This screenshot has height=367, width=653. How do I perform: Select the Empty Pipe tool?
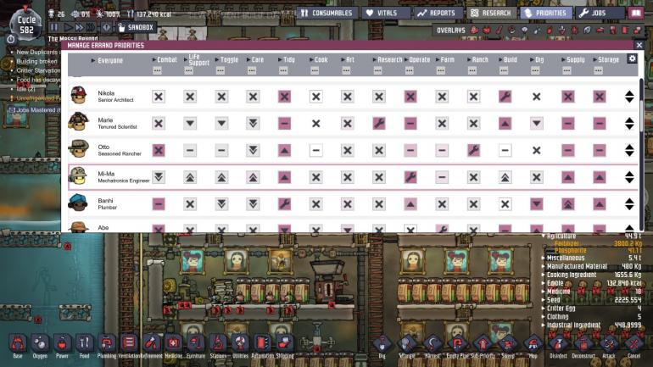point(458,346)
